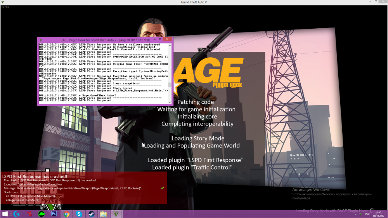Open the red handprint Bloody app icon
This screenshot has width=388, height=218.
[x=29, y=214]
